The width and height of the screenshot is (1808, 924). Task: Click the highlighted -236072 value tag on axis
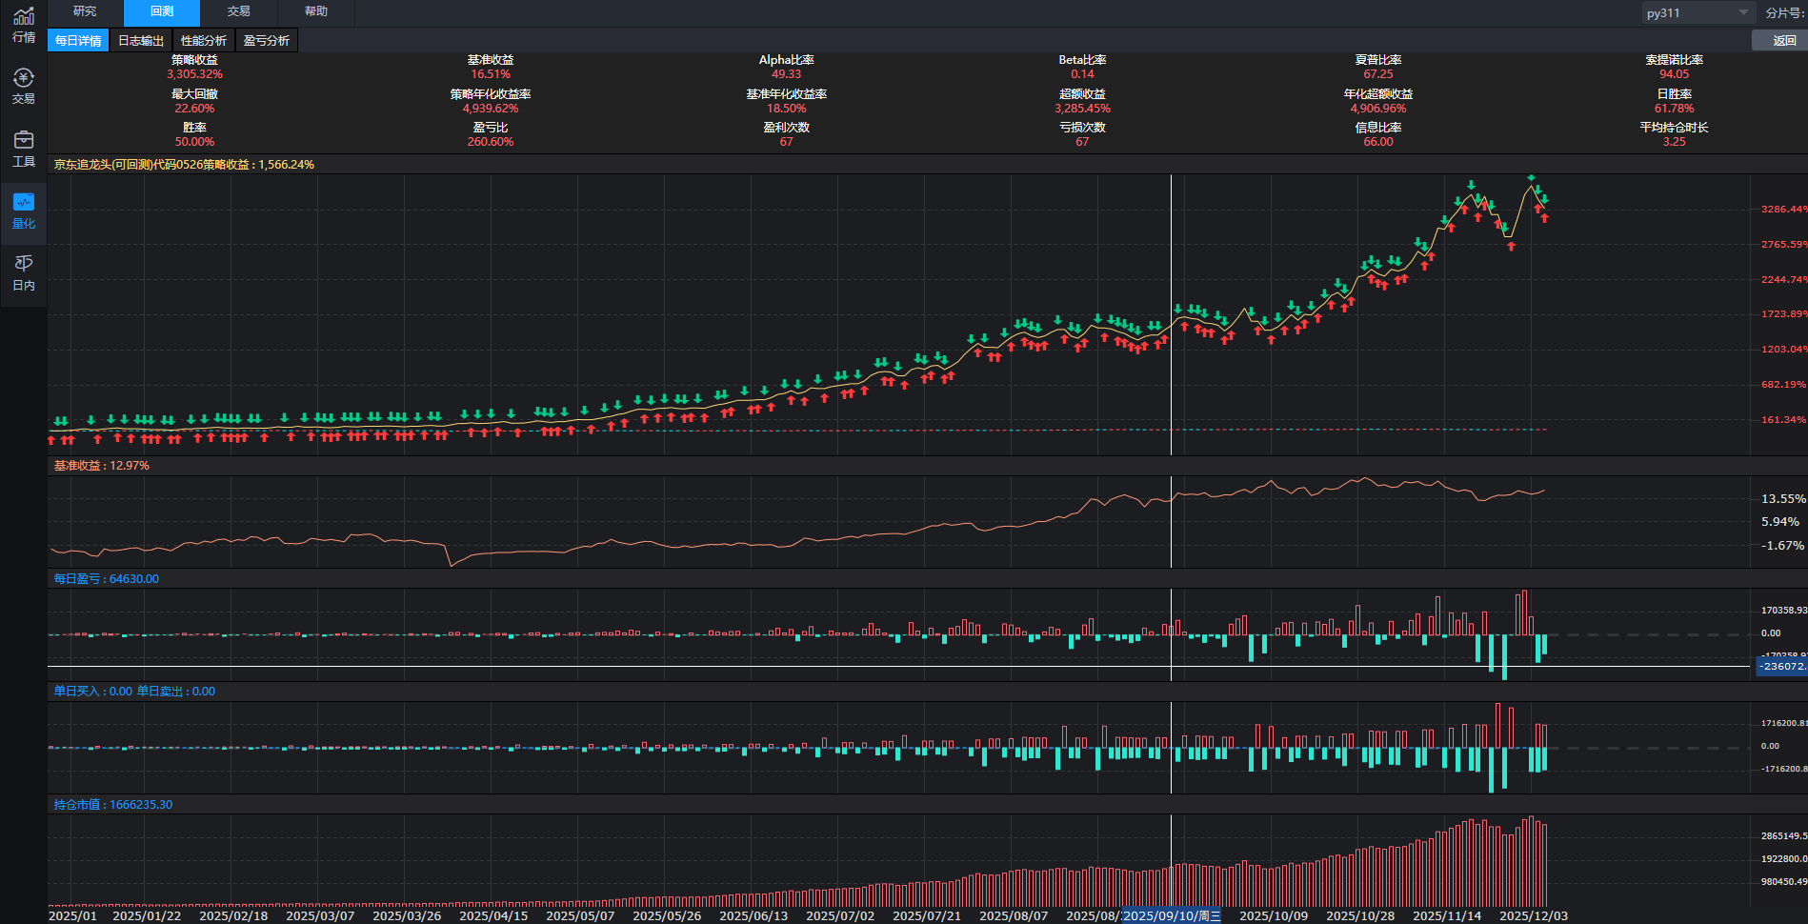coord(1779,666)
